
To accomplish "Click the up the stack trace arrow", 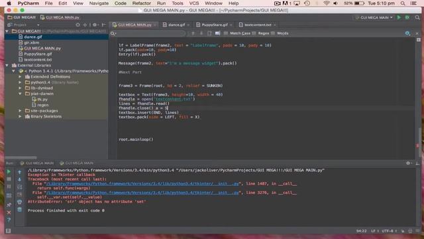I will (19, 172).
